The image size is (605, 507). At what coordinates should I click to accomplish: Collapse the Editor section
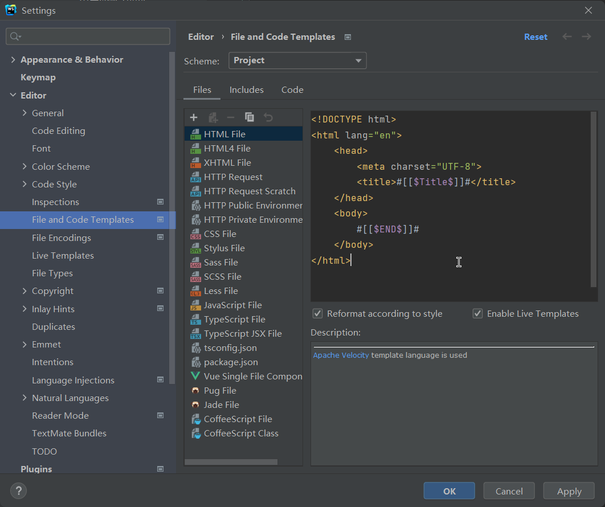(x=13, y=95)
